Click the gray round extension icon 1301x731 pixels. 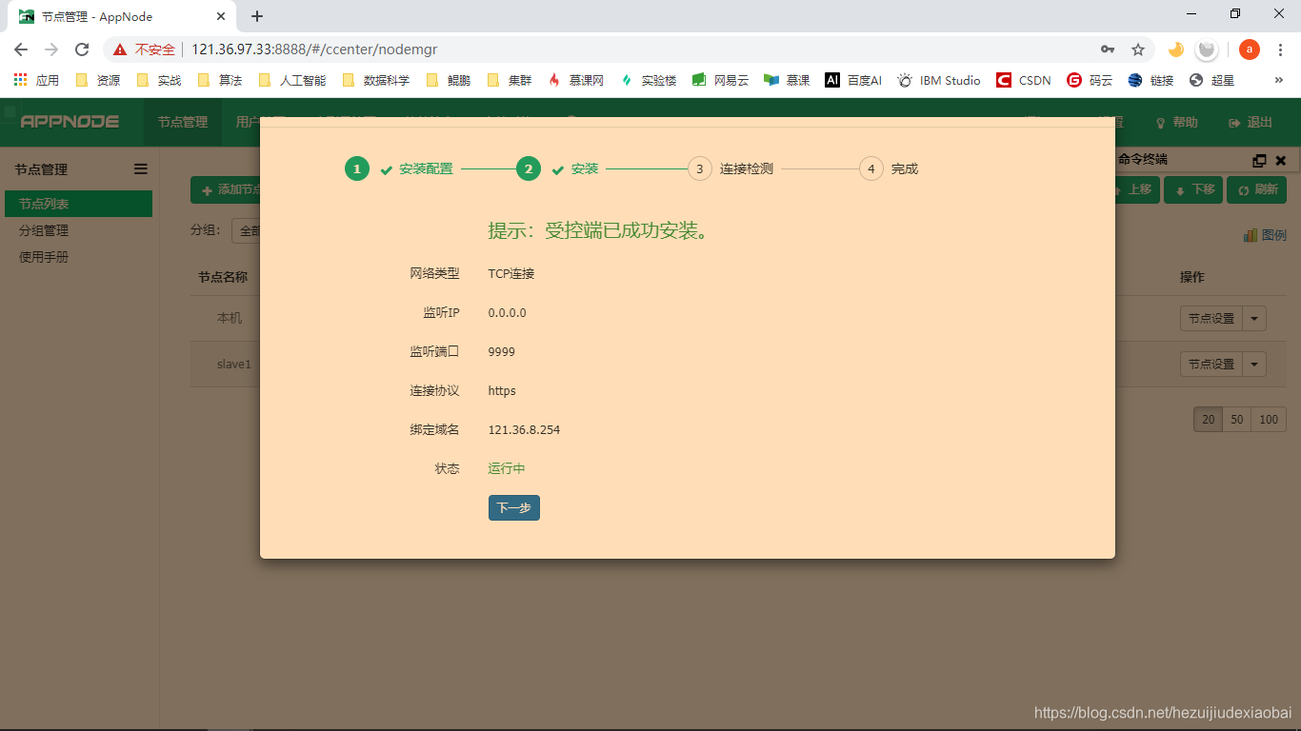point(1207,49)
